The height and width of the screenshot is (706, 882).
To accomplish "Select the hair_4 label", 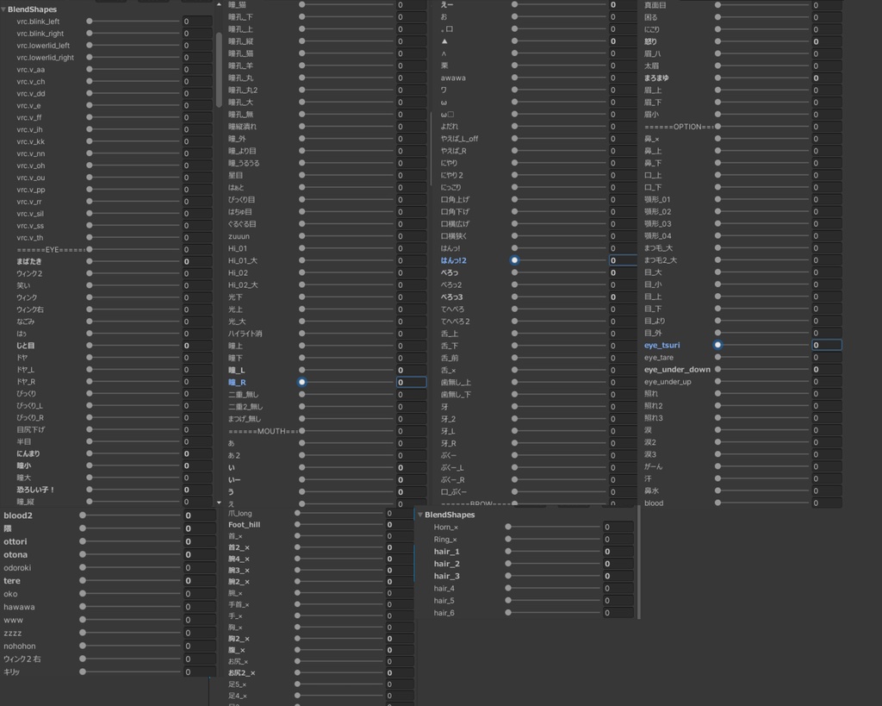I will point(444,588).
